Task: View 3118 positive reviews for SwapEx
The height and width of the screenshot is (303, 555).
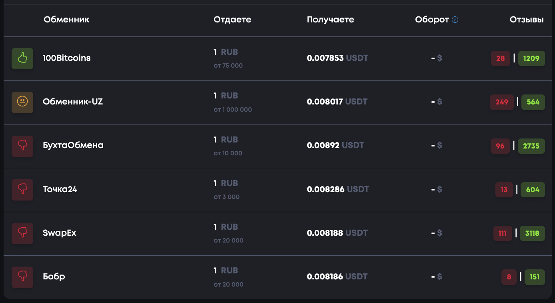Action: coord(532,233)
